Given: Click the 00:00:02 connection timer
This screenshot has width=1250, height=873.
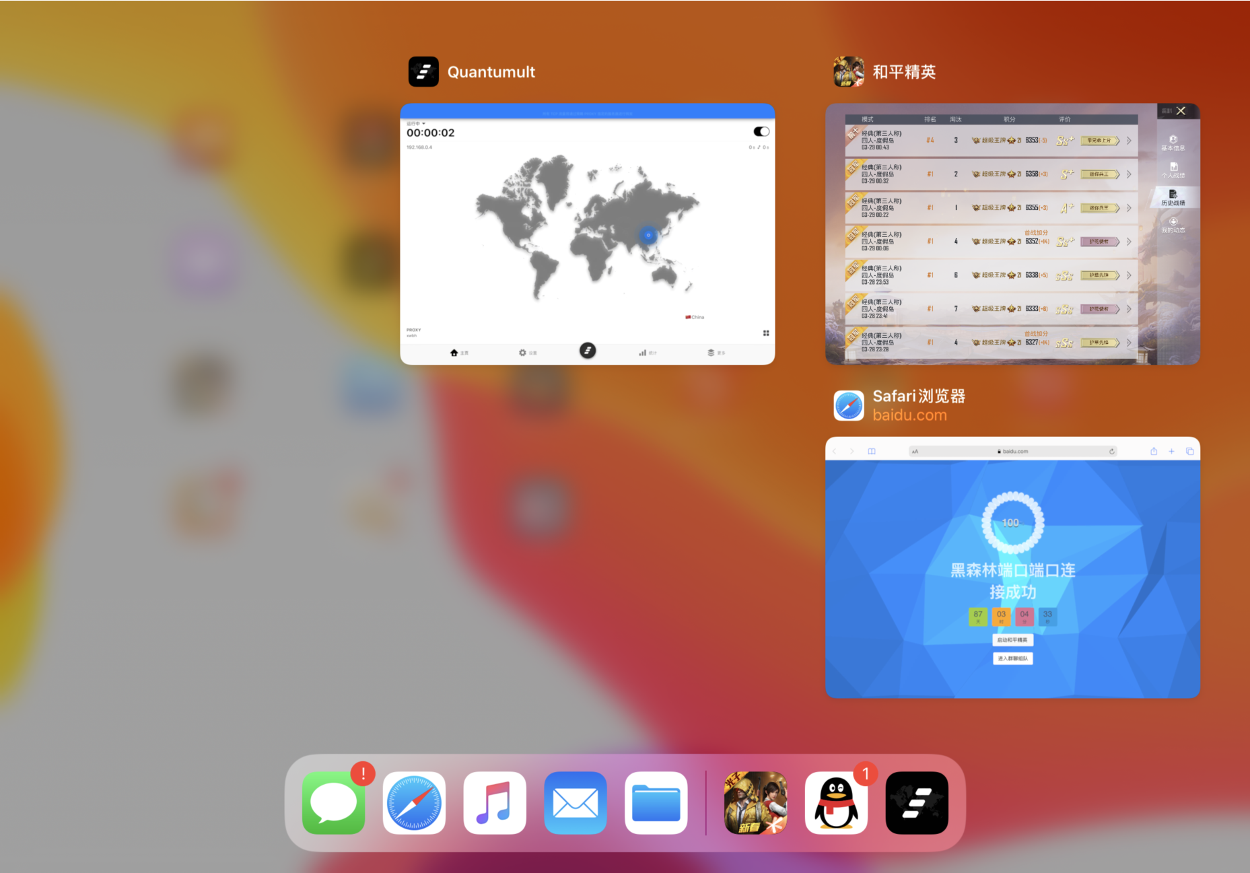Looking at the screenshot, I should click(x=431, y=133).
